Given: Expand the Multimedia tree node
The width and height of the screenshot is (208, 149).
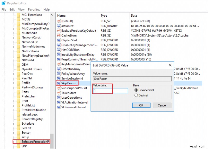Looking at the screenshot, I should click(x=14, y=33).
